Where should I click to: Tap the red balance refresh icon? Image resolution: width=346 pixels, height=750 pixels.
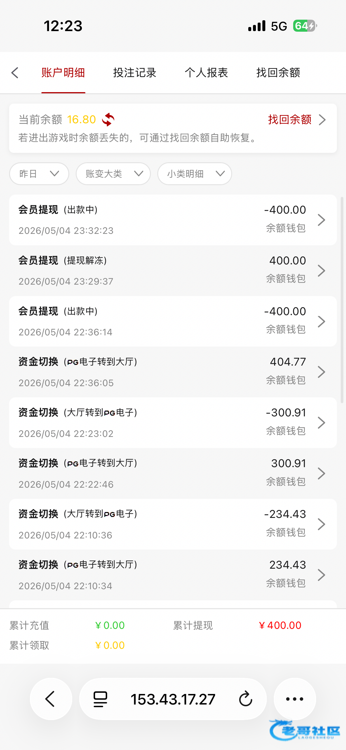point(108,119)
